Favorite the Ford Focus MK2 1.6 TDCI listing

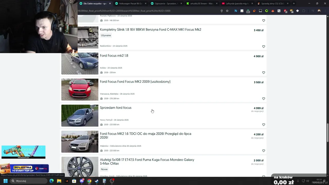pyautogui.click(x=263, y=151)
